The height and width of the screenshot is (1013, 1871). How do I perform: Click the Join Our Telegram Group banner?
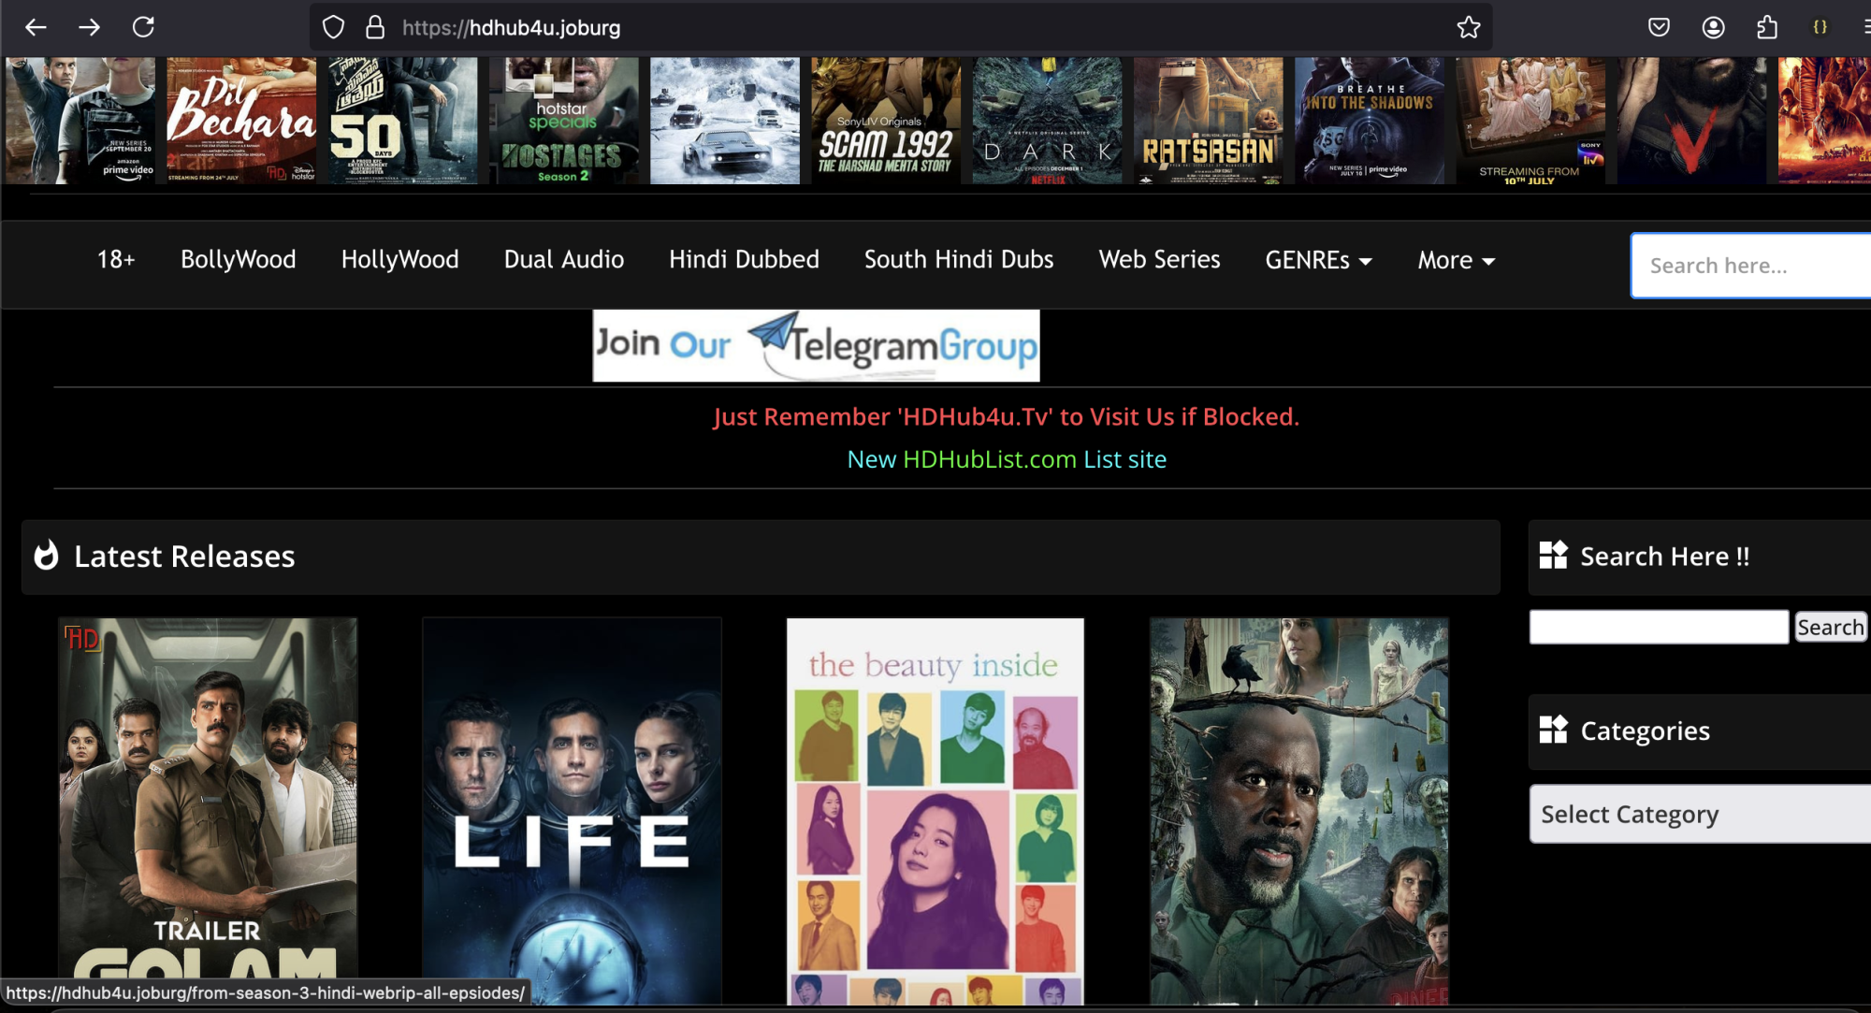click(816, 345)
